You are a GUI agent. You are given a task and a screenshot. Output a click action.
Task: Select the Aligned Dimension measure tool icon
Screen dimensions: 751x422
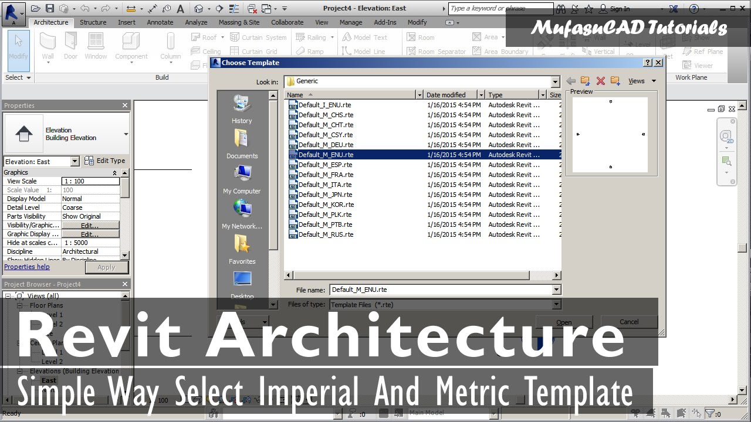153,9
